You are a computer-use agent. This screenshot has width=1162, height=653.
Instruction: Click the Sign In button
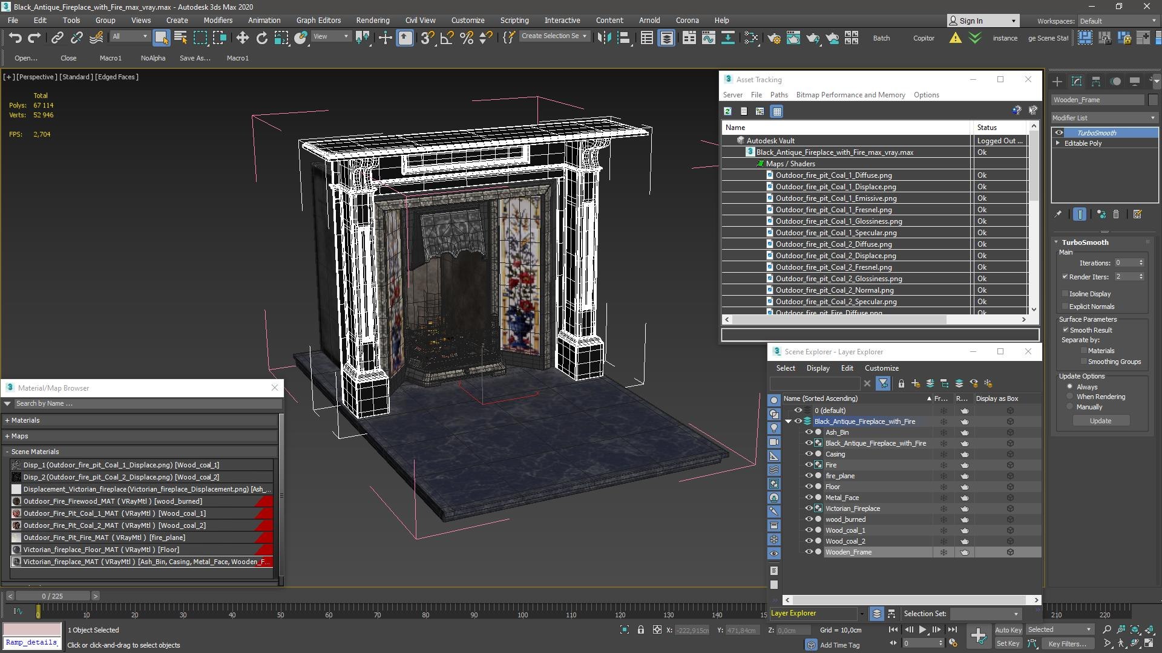pyautogui.click(x=983, y=21)
